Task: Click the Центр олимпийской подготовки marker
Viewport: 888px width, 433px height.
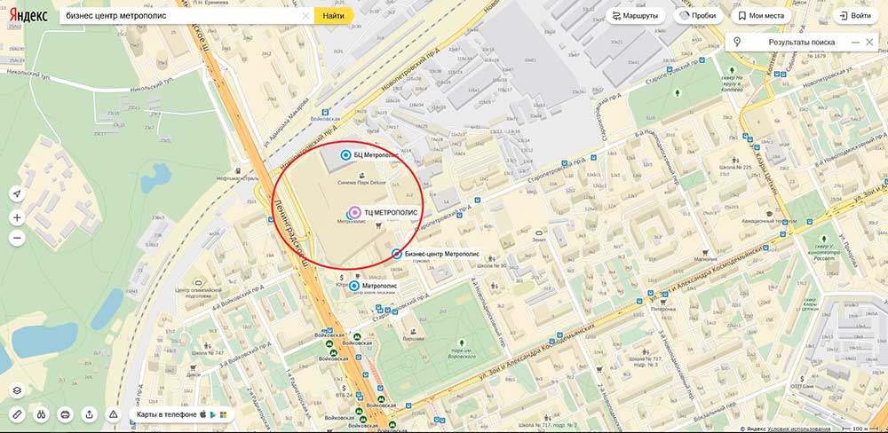Action: click(x=198, y=282)
